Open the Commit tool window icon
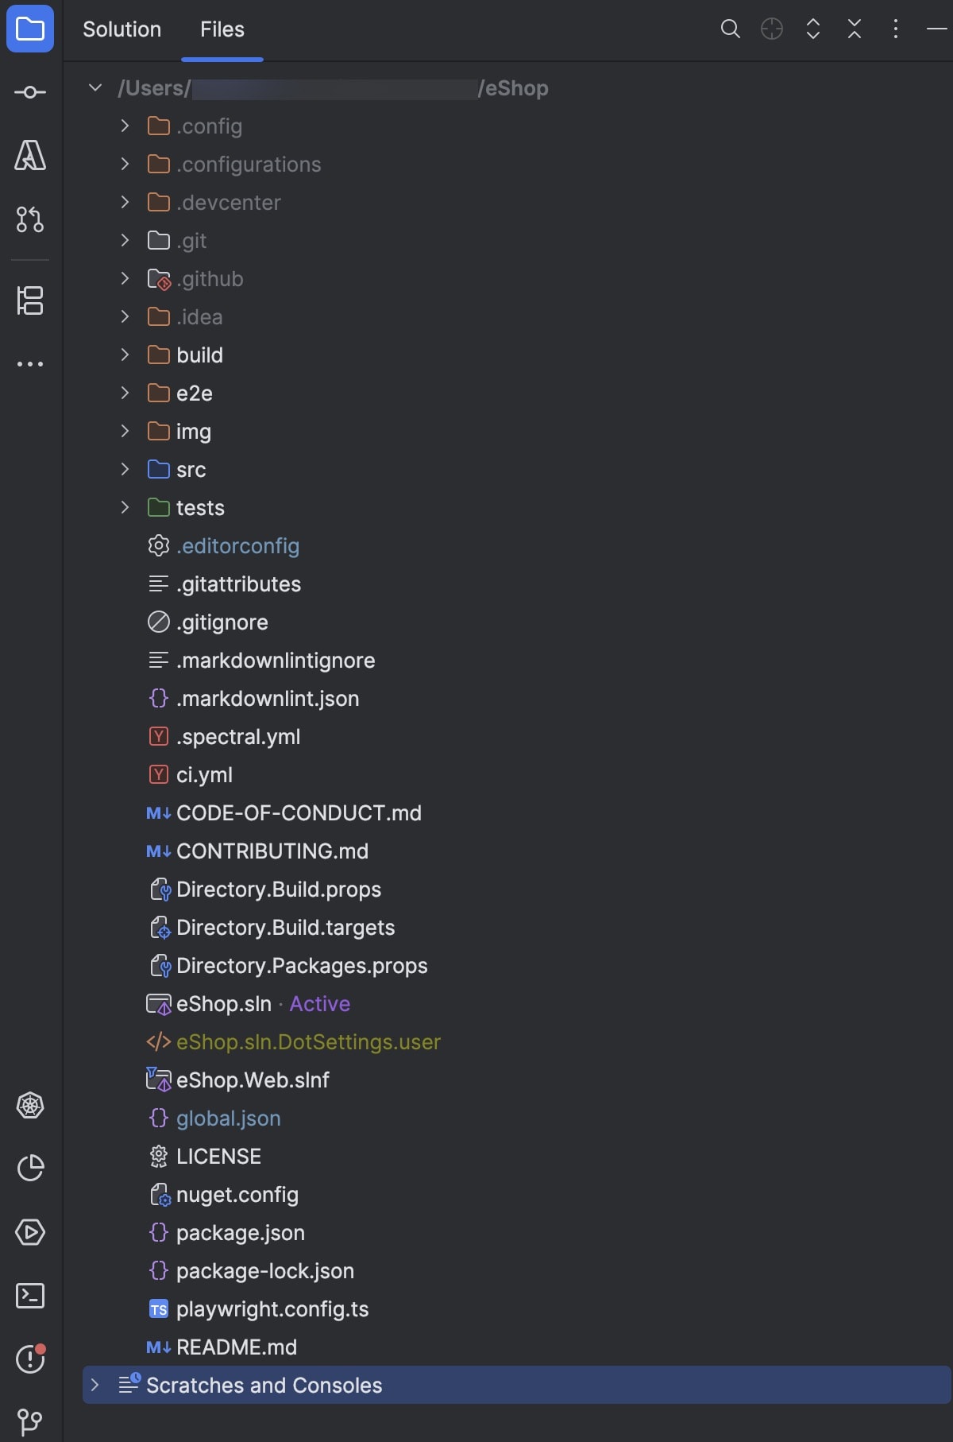Viewport: 953px width, 1442px height. pyautogui.click(x=30, y=92)
